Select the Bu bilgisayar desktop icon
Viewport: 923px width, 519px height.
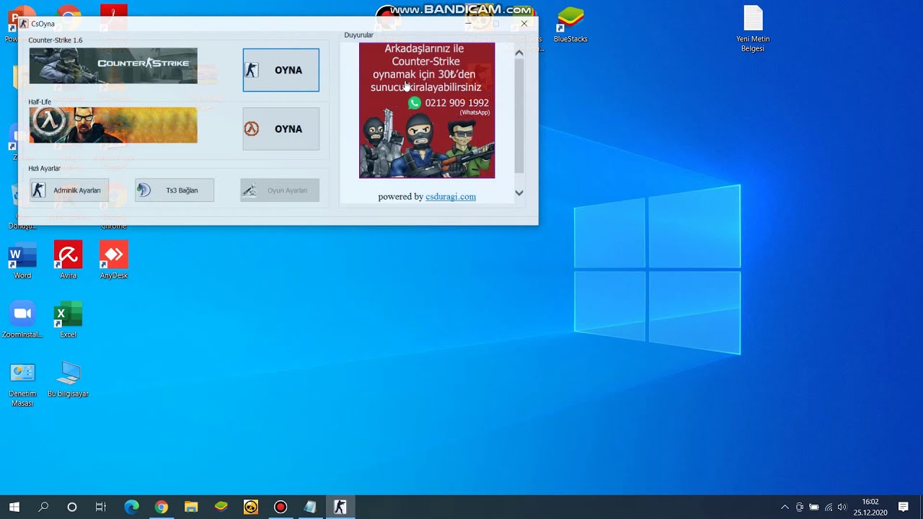pyautogui.click(x=69, y=379)
